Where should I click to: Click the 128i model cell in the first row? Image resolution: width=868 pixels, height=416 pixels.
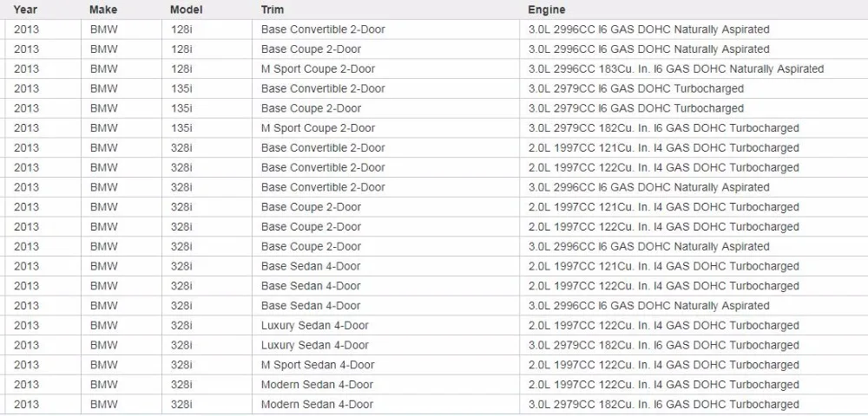(x=207, y=29)
